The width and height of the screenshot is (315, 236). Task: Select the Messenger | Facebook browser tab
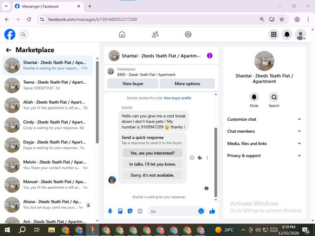click(x=48, y=6)
